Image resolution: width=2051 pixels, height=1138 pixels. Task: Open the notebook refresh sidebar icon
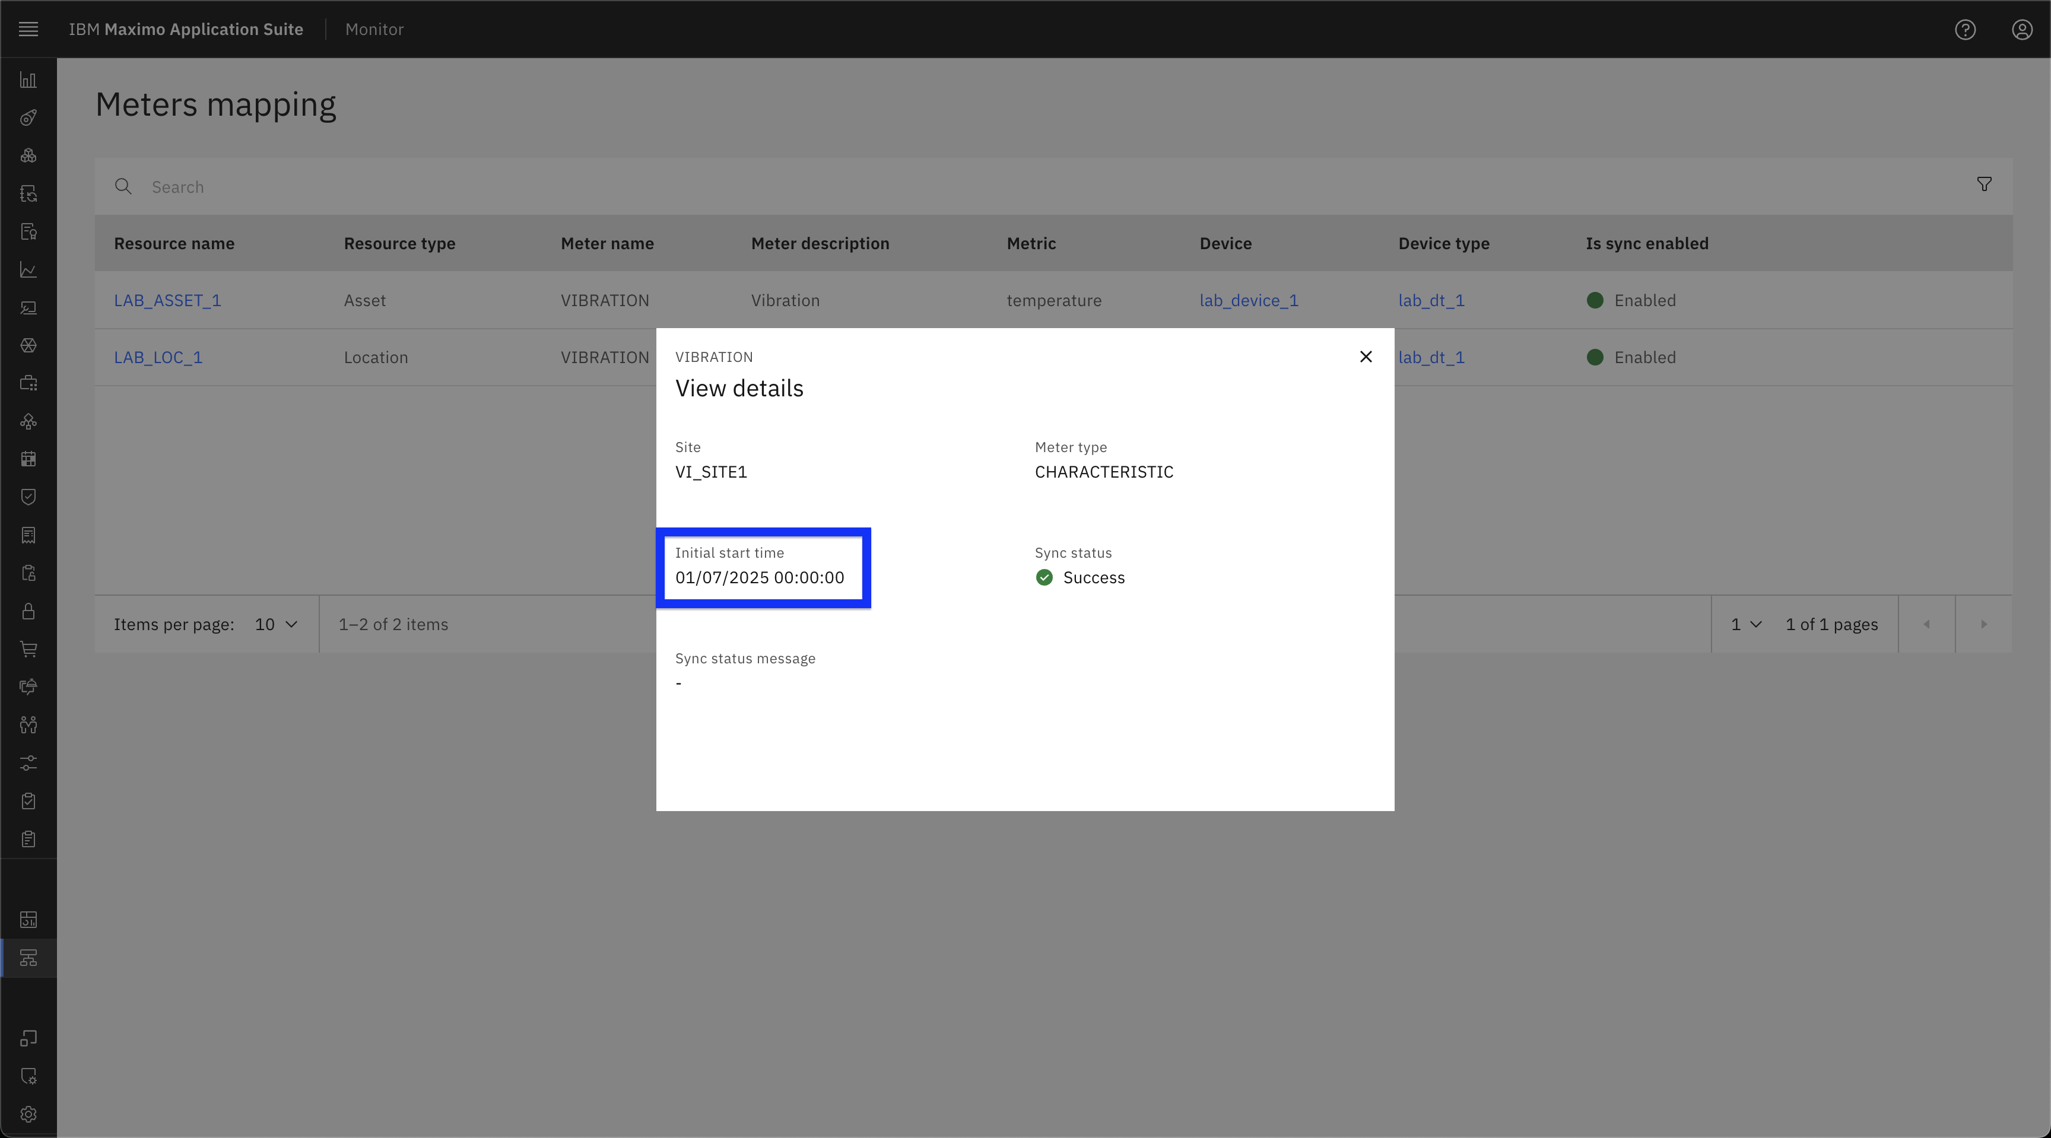[28, 193]
